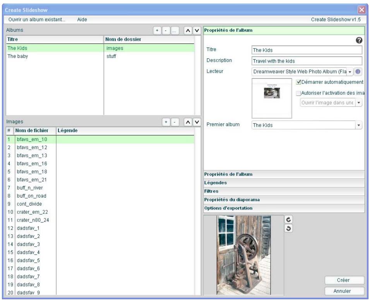Remove selected image with minus button
The image size is (370, 300).
pos(175,122)
